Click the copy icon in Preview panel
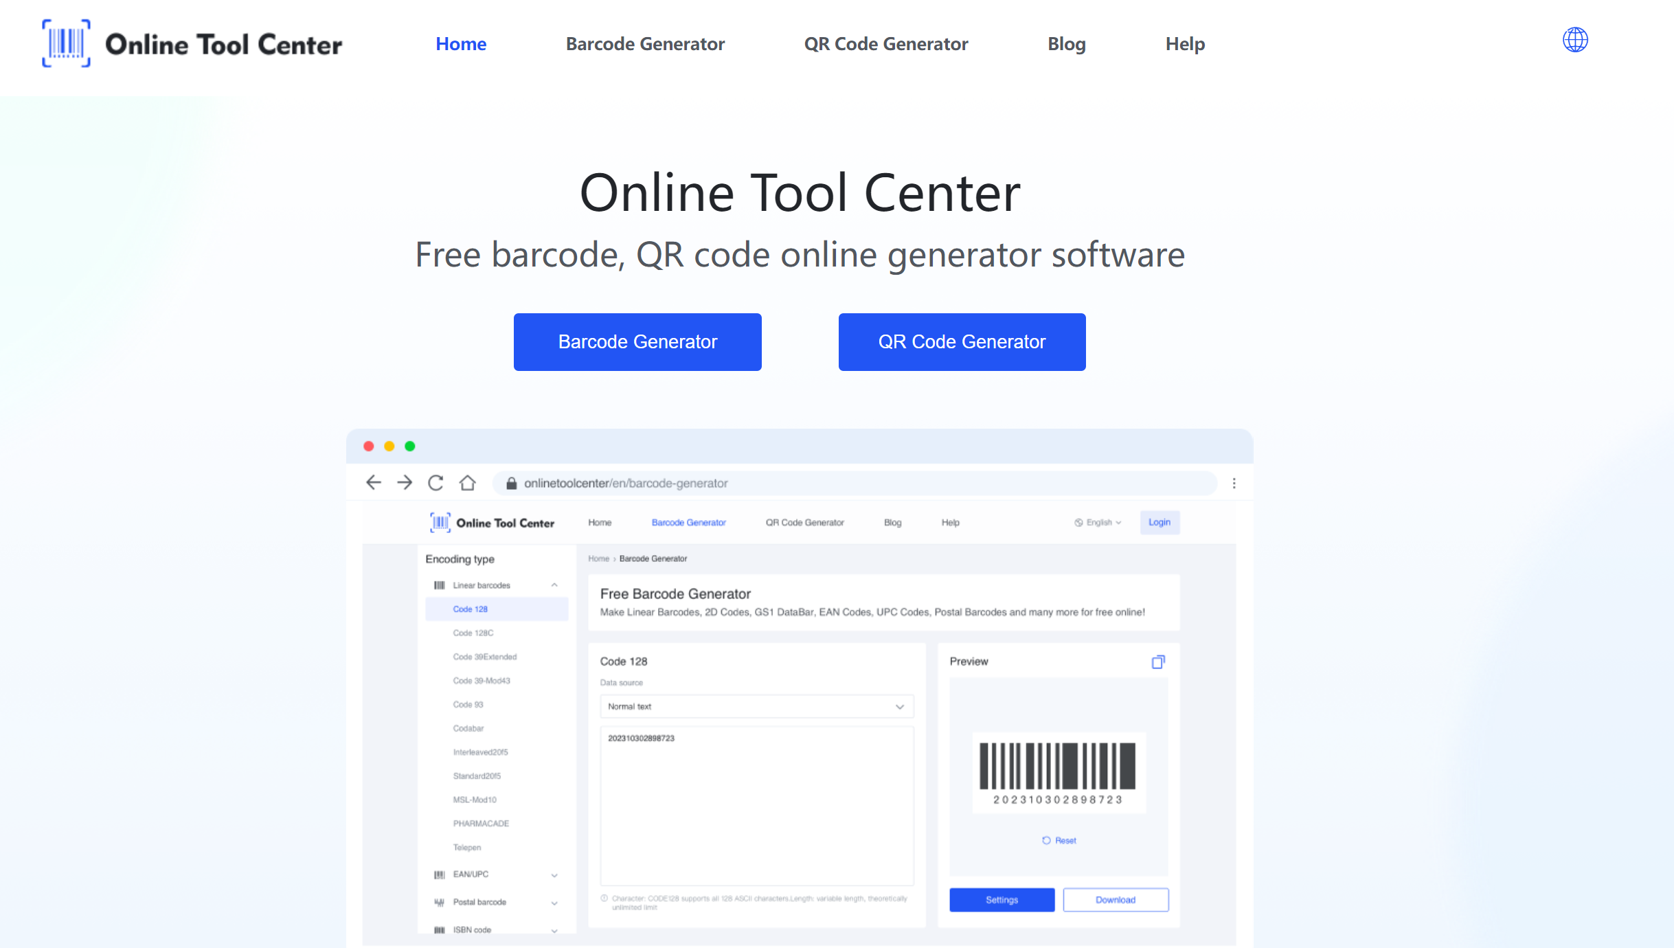 pos(1159,660)
